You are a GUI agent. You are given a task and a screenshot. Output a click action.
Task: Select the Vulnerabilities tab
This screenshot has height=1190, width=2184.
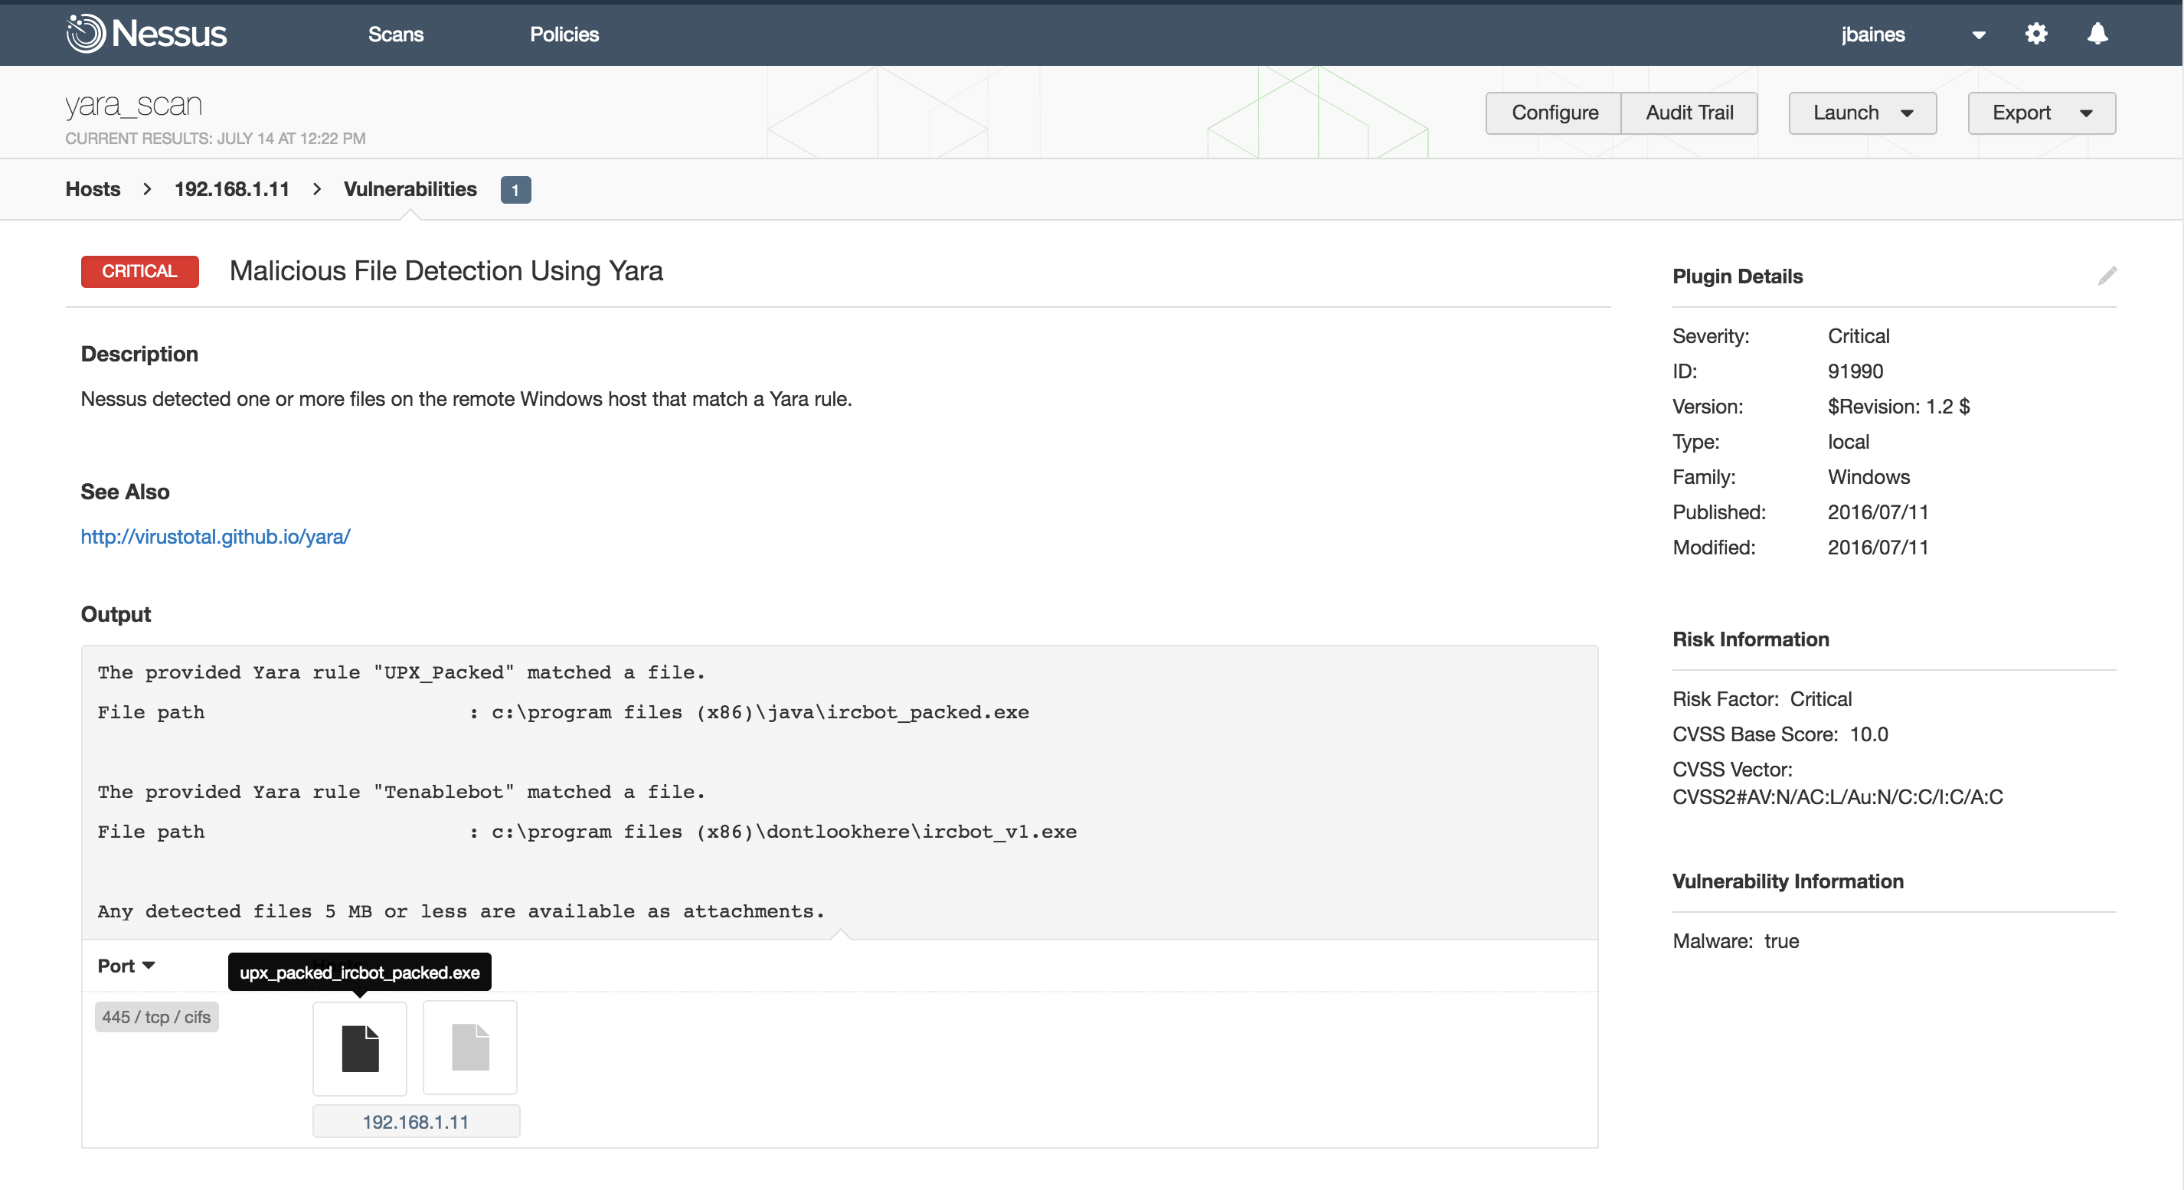[410, 188]
